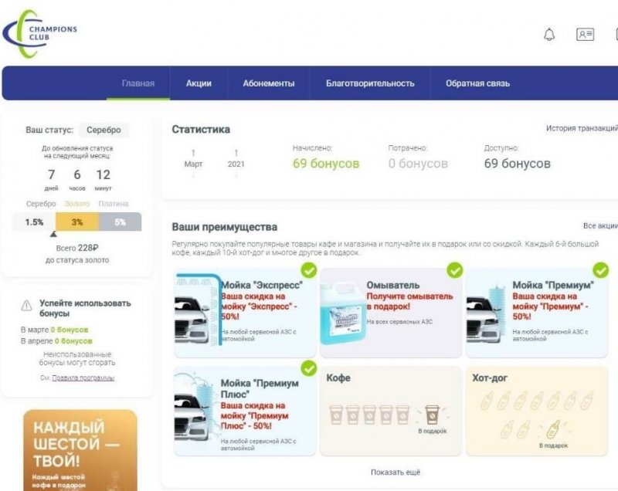This screenshot has width=618, height=491.
Task: Toggle the green checkmark on Омыватель card
Action: (x=455, y=270)
